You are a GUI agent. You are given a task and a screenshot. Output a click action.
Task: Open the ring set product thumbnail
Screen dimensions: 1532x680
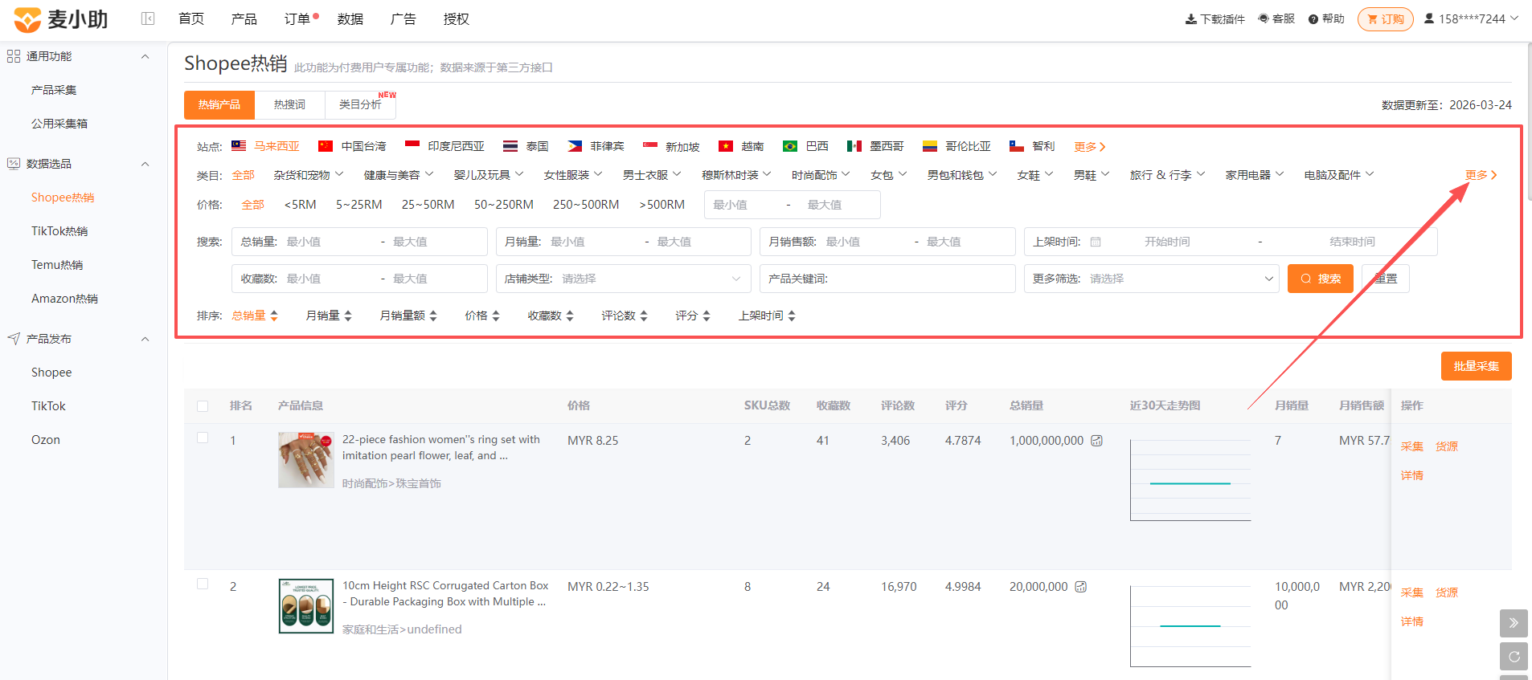(306, 460)
